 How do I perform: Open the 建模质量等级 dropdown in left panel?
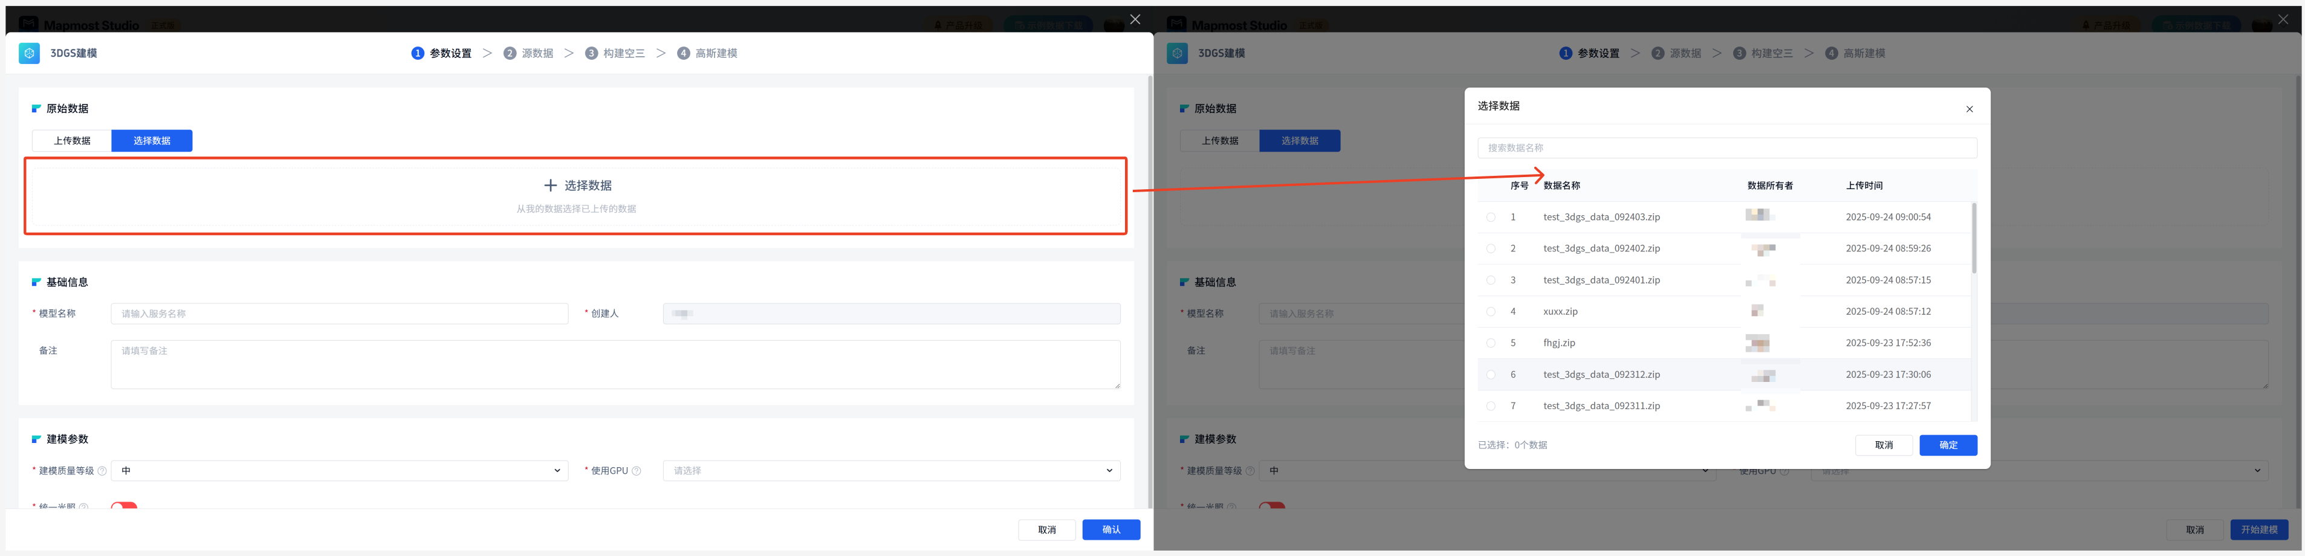coord(339,471)
